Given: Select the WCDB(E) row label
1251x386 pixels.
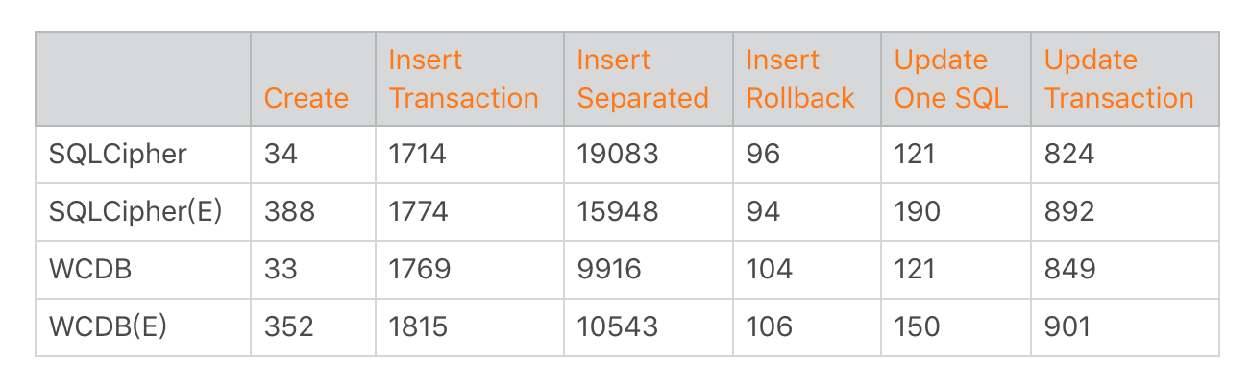Looking at the screenshot, I should point(109,326).
